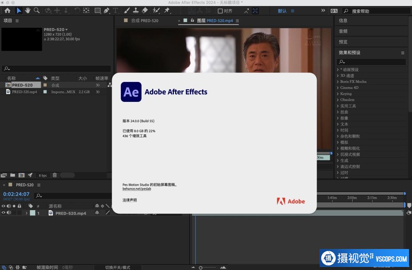Expand the 动画预设 effects category

[x=338, y=70]
